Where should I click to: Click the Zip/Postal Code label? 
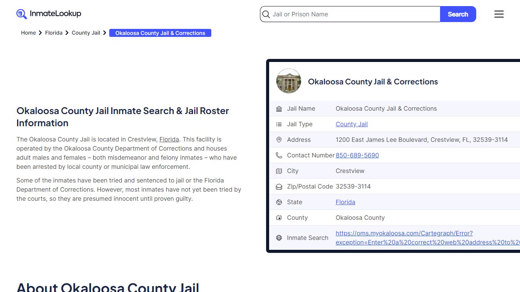pos(310,186)
